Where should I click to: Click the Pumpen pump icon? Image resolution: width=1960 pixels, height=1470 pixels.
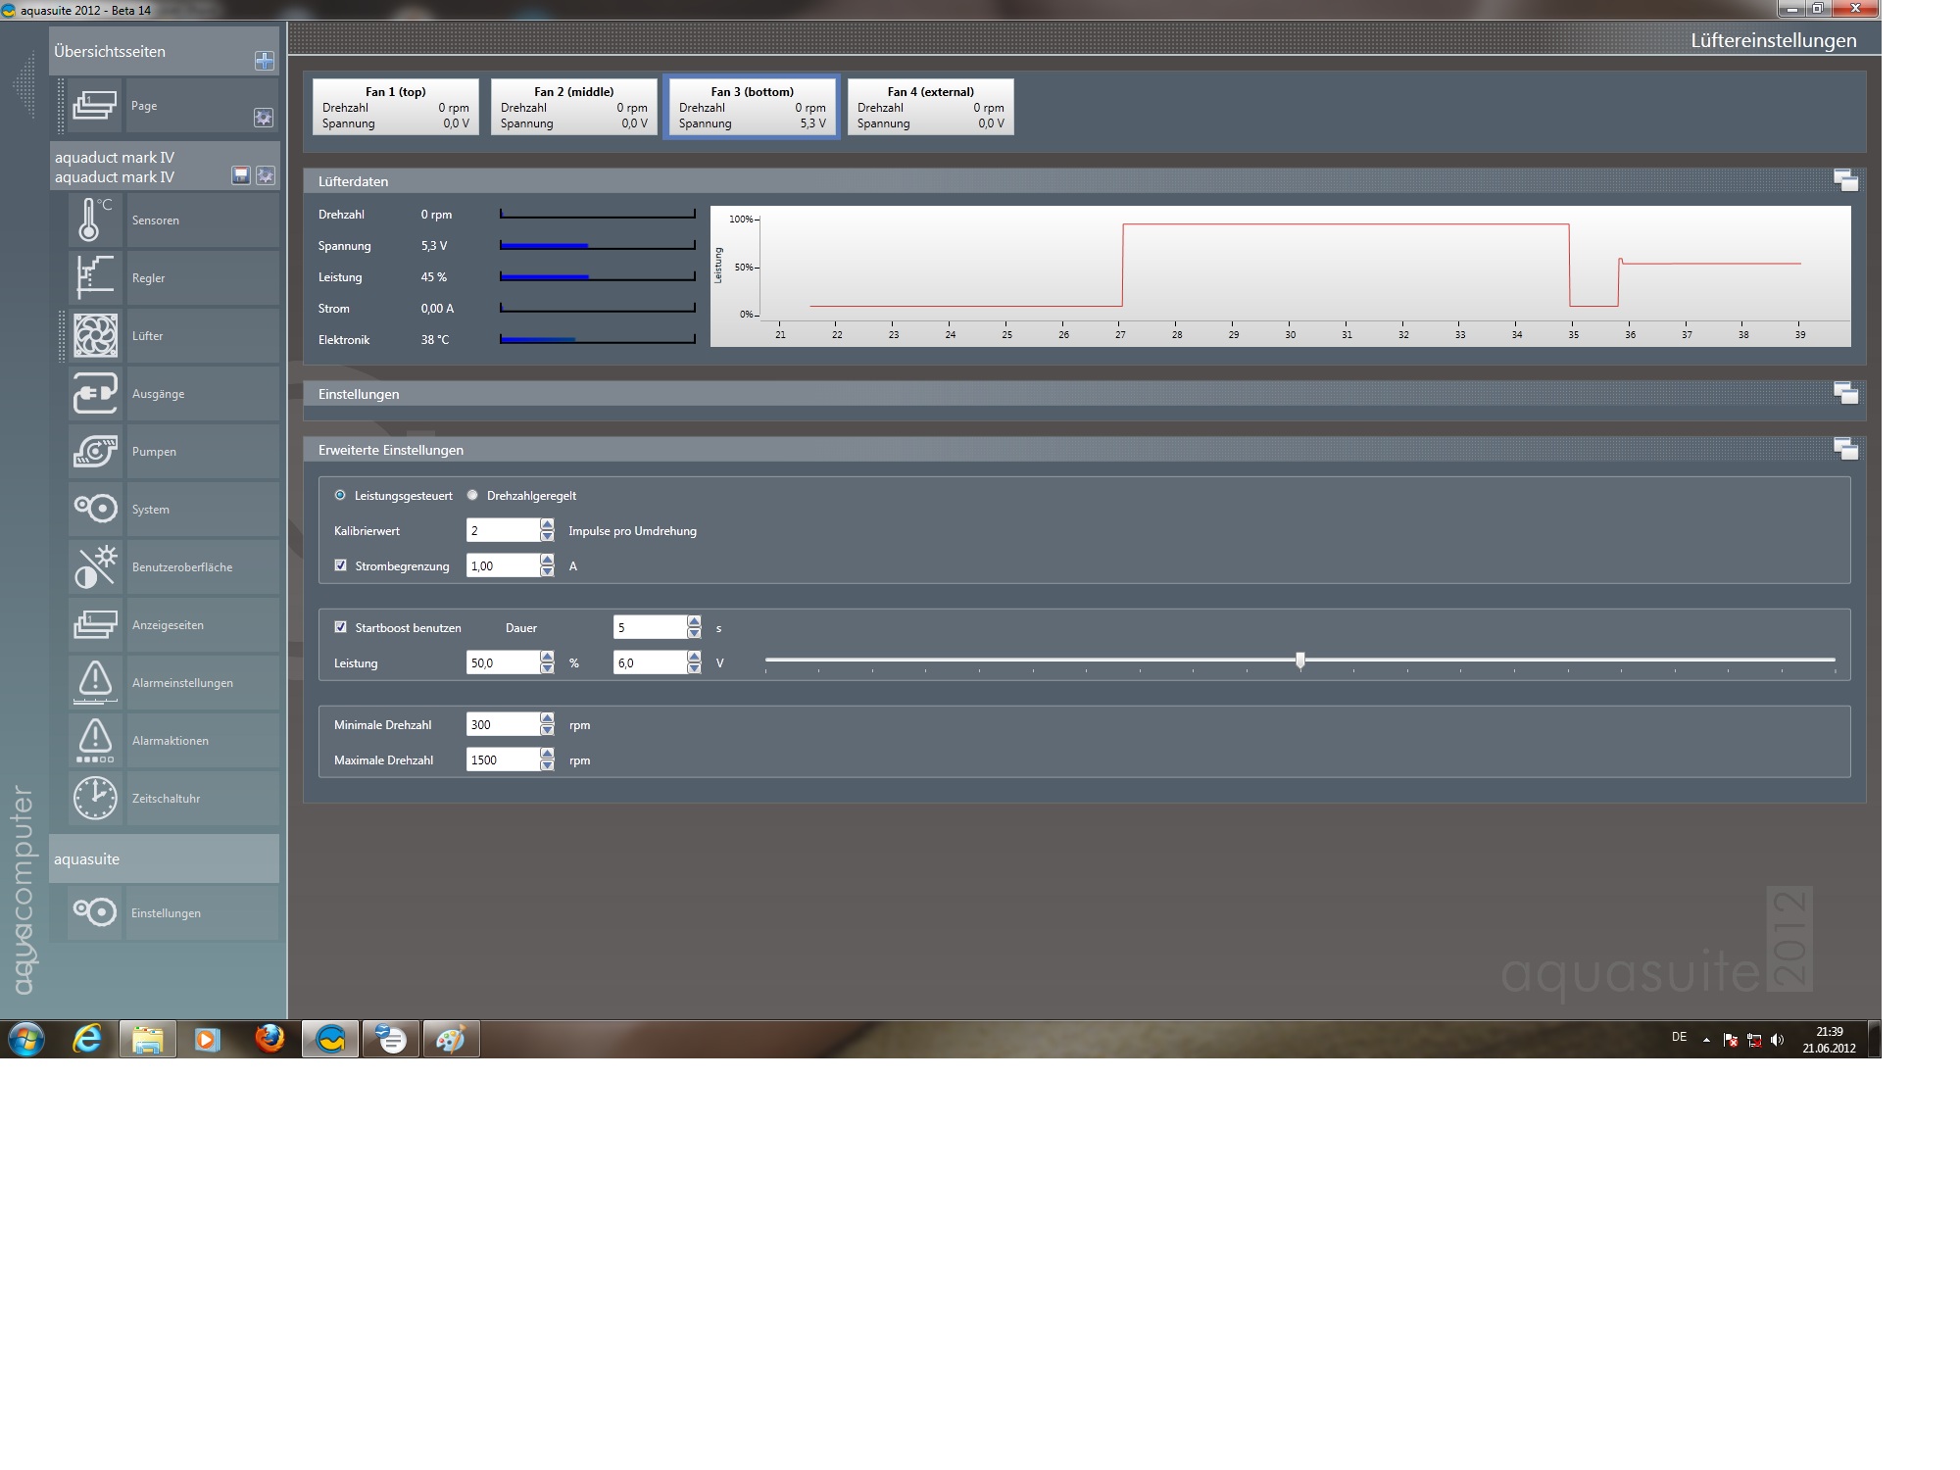point(95,451)
